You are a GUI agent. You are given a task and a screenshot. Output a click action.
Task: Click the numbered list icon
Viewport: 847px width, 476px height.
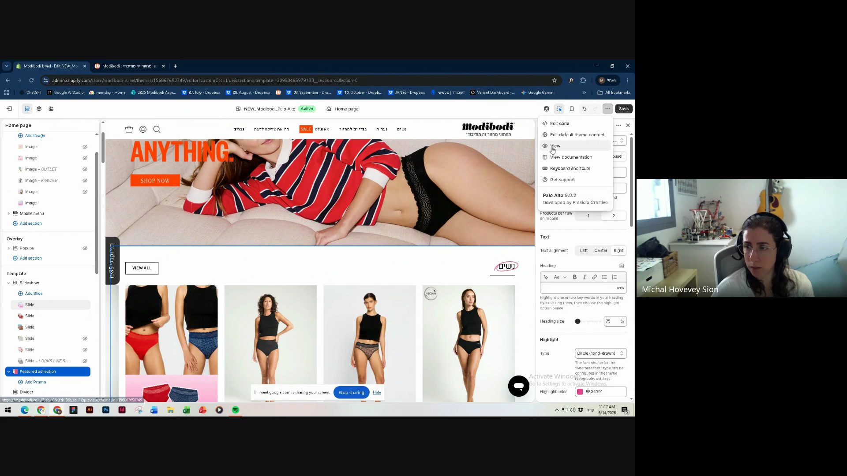[x=615, y=277]
